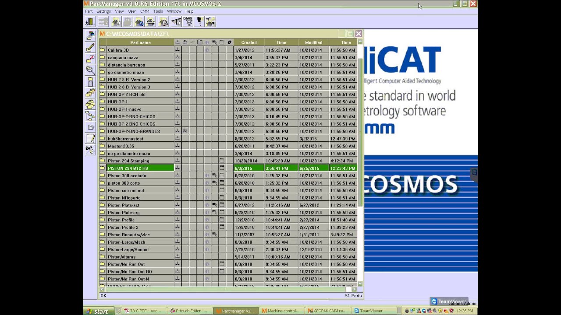The image size is (561, 315).
Task: Click the CMM symbol in HUB-OP-2-BNO-GRANDES row
Action: [x=185, y=131]
